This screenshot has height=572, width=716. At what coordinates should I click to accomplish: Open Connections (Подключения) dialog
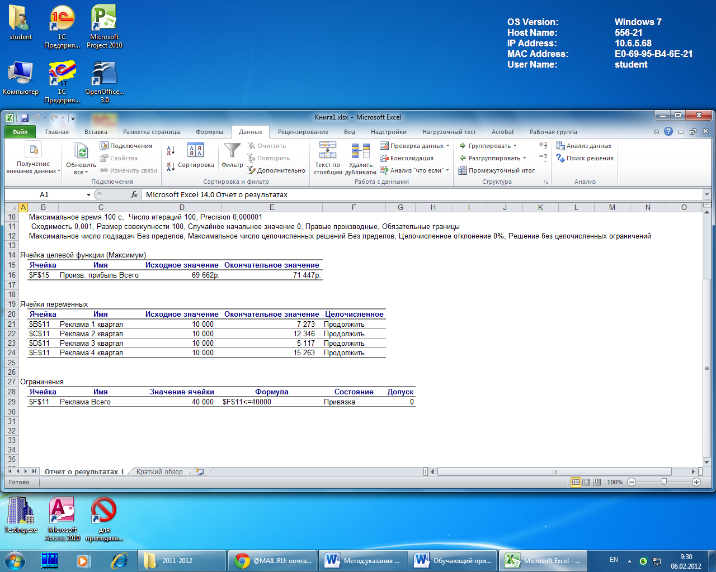point(126,146)
